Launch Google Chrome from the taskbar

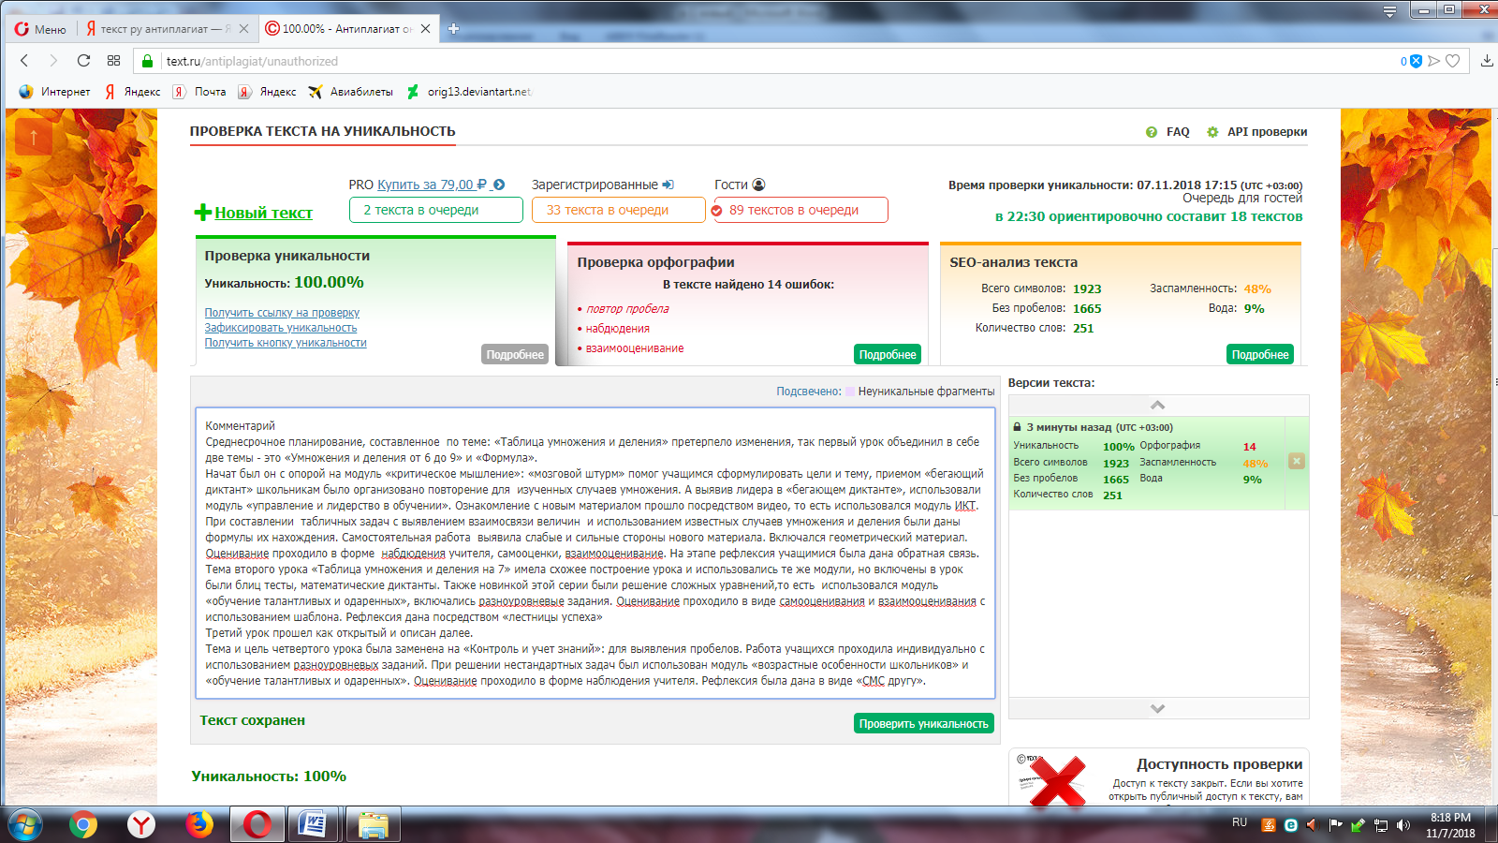pyautogui.click(x=83, y=824)
